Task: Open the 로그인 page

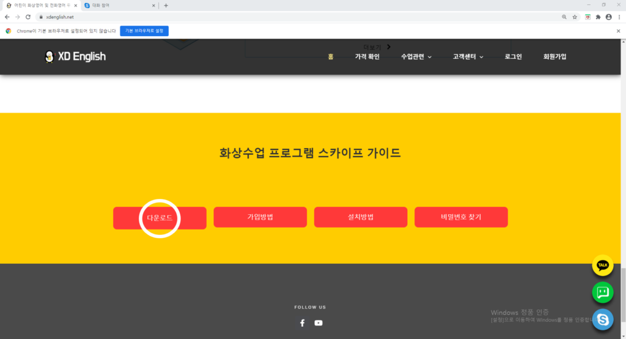Action: point(513,57)
